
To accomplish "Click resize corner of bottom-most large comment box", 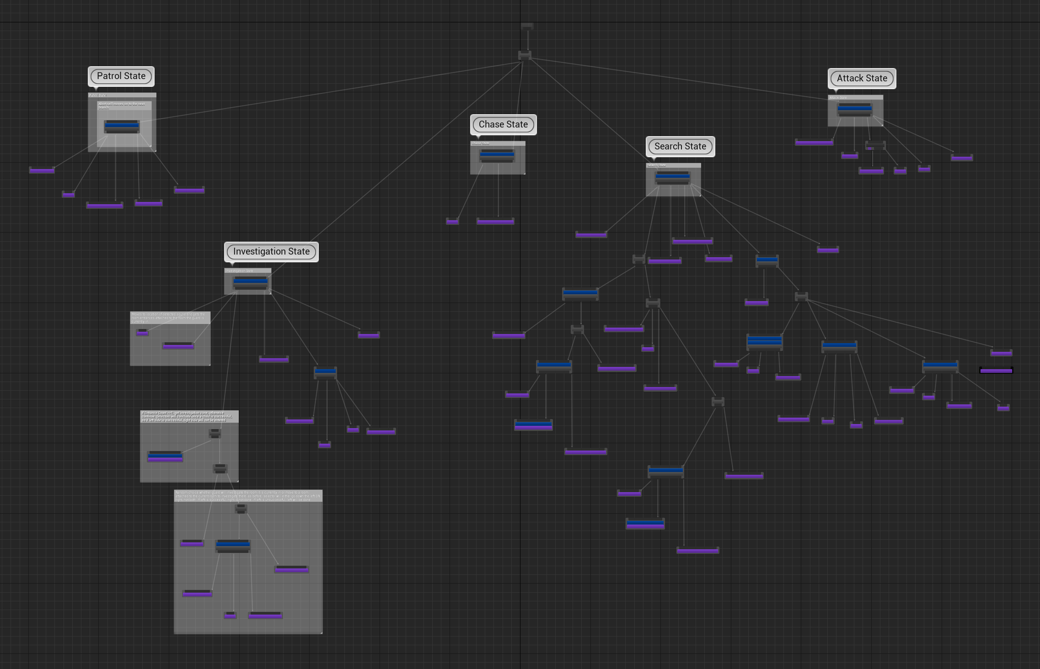I will tap(321, 632).
